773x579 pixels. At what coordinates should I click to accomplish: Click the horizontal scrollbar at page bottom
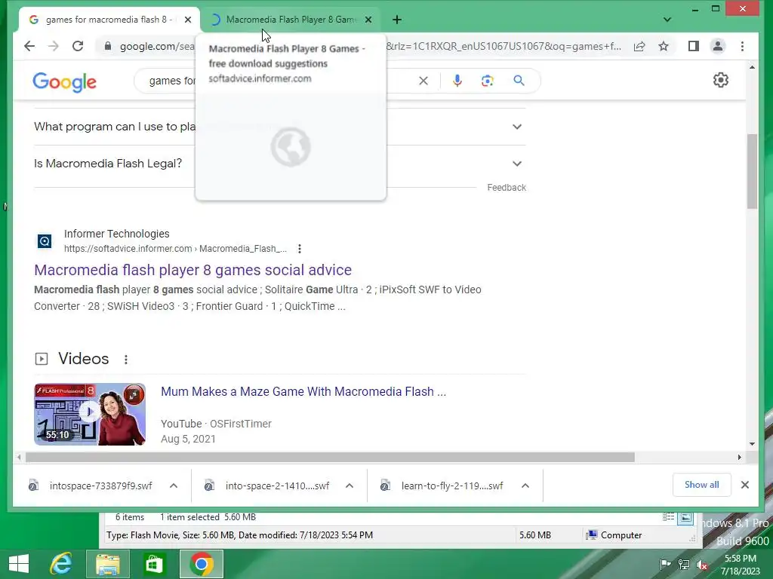point(330,458)
